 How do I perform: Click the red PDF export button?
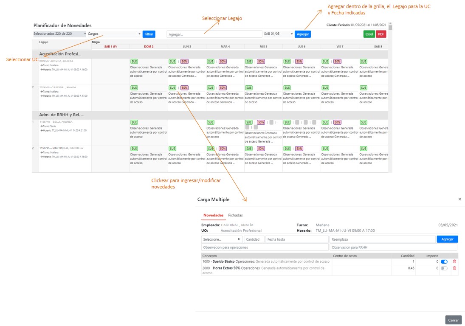point(381,34)
